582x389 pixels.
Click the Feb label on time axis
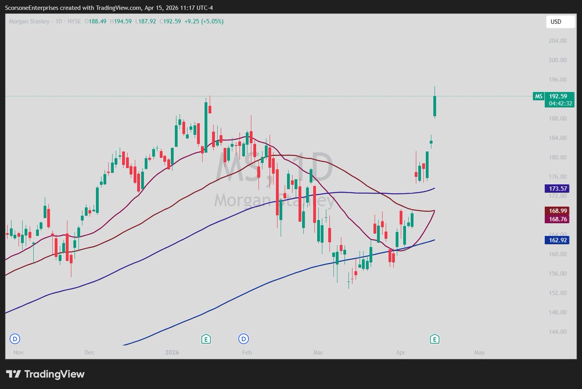tap(247, 353)
